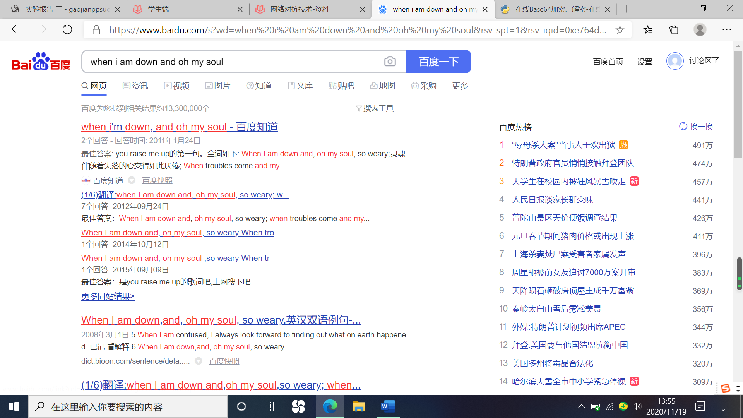Image resolution: width=743 pixels, height=418 pixels.
Task: Expand the 搜索工具 filter options
Action: (375, 108)
